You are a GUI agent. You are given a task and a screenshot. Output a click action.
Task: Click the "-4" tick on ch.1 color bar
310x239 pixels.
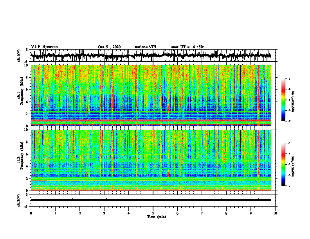[289, 89]
